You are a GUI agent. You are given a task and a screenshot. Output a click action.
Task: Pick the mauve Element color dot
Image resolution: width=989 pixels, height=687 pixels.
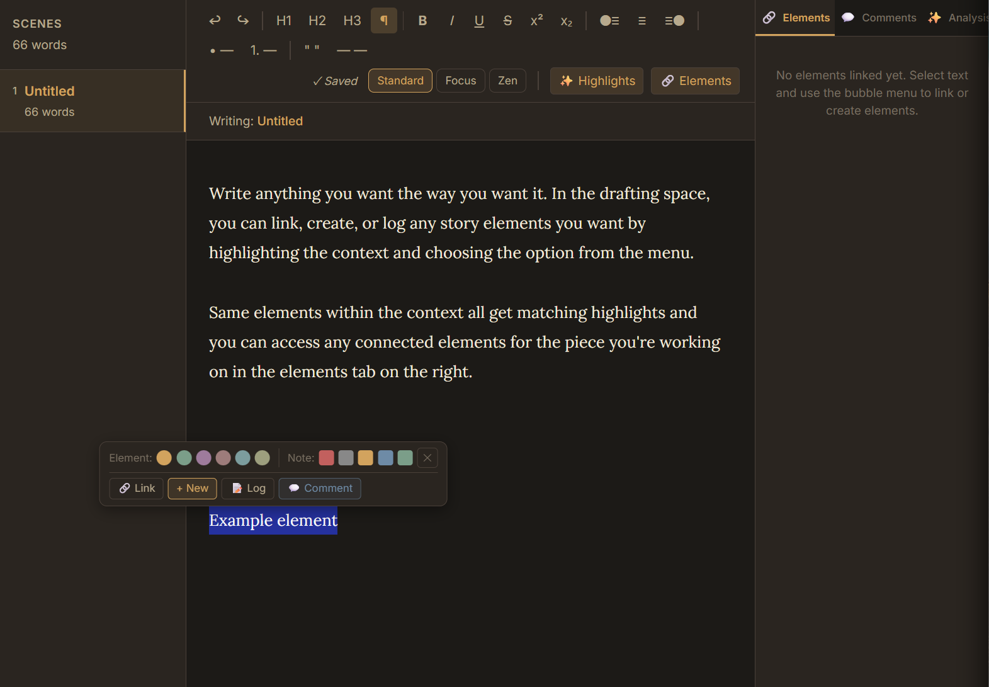(x=223, y=458)
